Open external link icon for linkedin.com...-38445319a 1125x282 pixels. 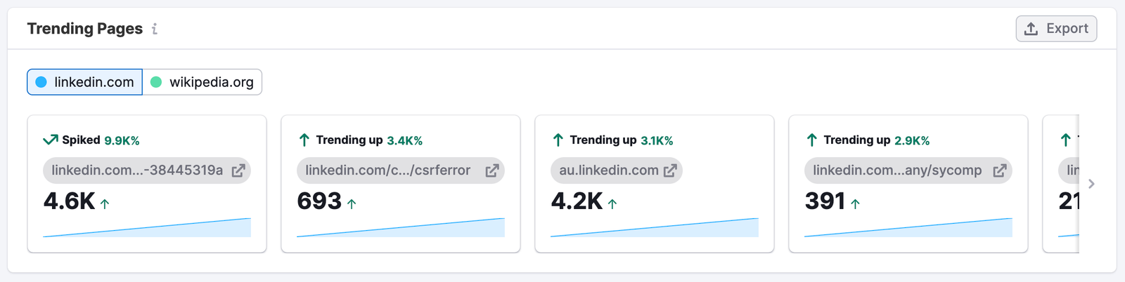tap(238, 170)
